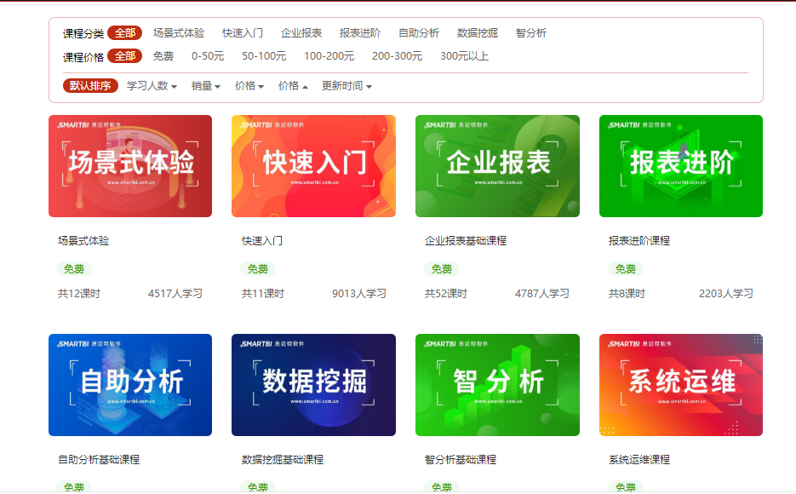Click the 场景式体验 title below its thumbnail
Screen dimensions: 796x494
tap(83, 241)
